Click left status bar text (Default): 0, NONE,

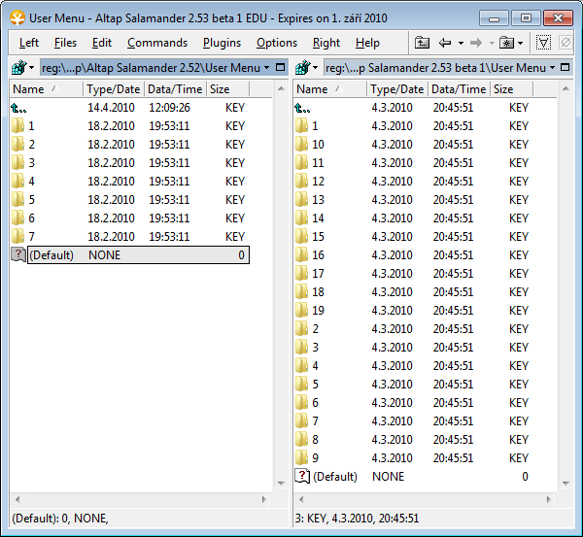60,518
